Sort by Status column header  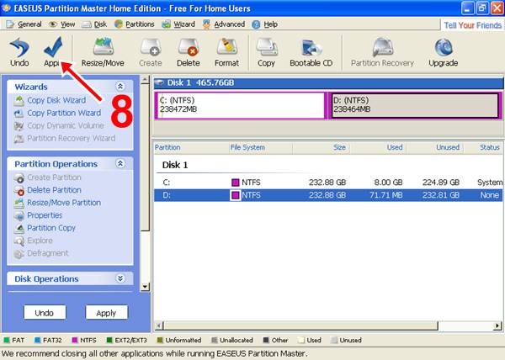(490, 147)
